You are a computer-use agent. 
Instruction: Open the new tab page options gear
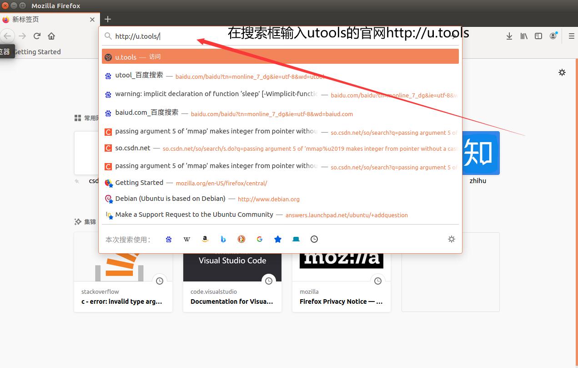[x=562, y=72]
